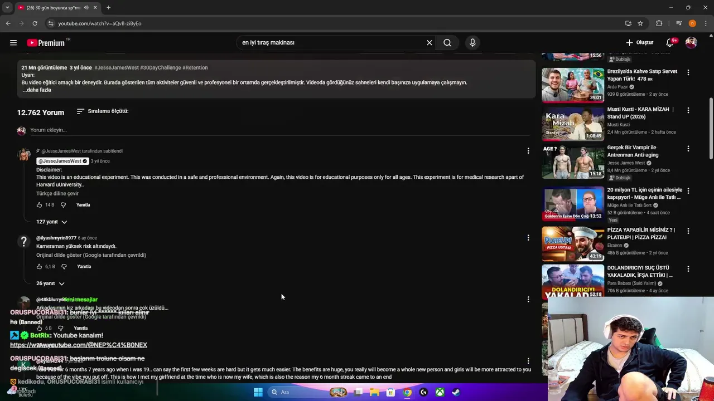Open options for PİZZA YAPABİLİR MİSİNİZ video
This screenshot has height=401, width=714.
pyautogui.click(x=688, y=231)
